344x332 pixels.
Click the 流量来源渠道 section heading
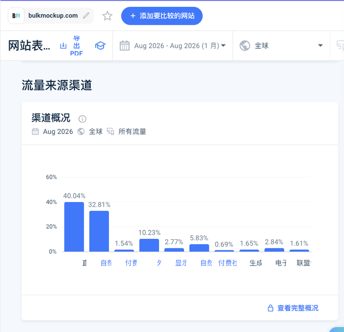[x=57, y=85]
